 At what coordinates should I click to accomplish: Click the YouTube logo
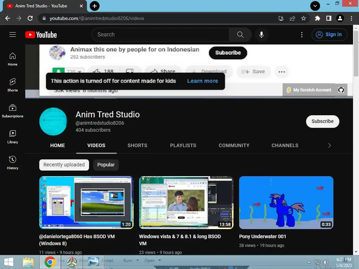[x=41, y=35]
